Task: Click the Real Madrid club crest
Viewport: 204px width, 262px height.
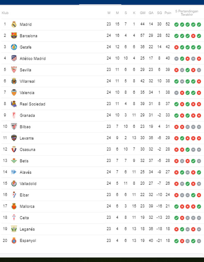Action: 14,24
